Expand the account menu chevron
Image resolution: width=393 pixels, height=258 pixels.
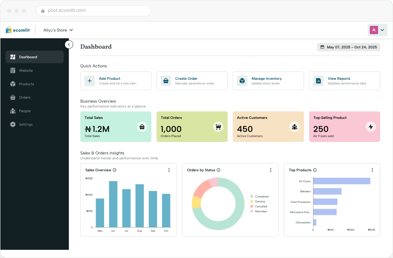pyautogui.click(x=382, y=30)
